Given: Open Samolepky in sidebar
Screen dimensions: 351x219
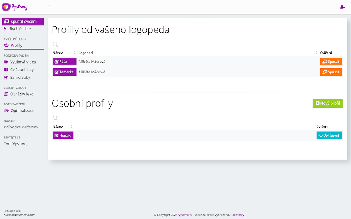Looking at the screenshot, I should point(20,77).
